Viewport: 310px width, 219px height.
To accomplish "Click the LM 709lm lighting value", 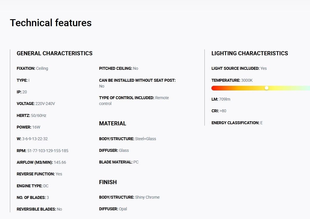I will (x=224, y=99).
